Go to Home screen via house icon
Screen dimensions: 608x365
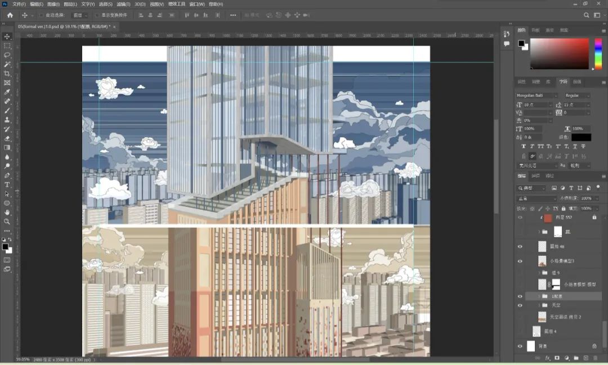[10, 15]
